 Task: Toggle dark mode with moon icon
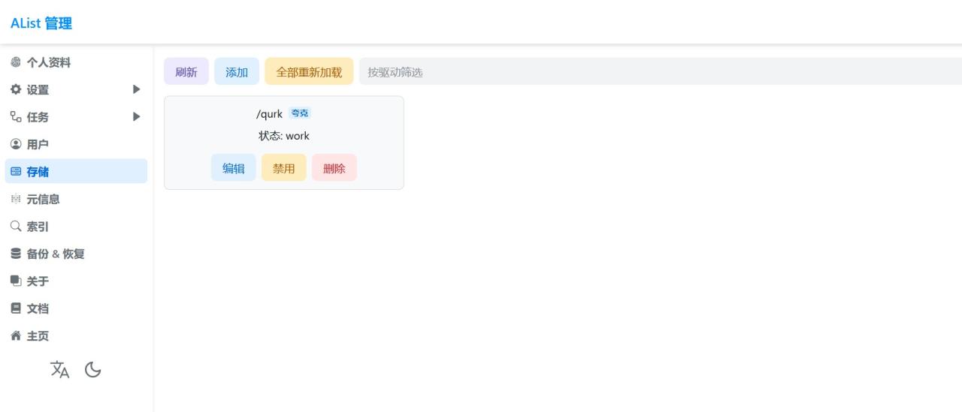pyautogui.click(x=93, y=369)
